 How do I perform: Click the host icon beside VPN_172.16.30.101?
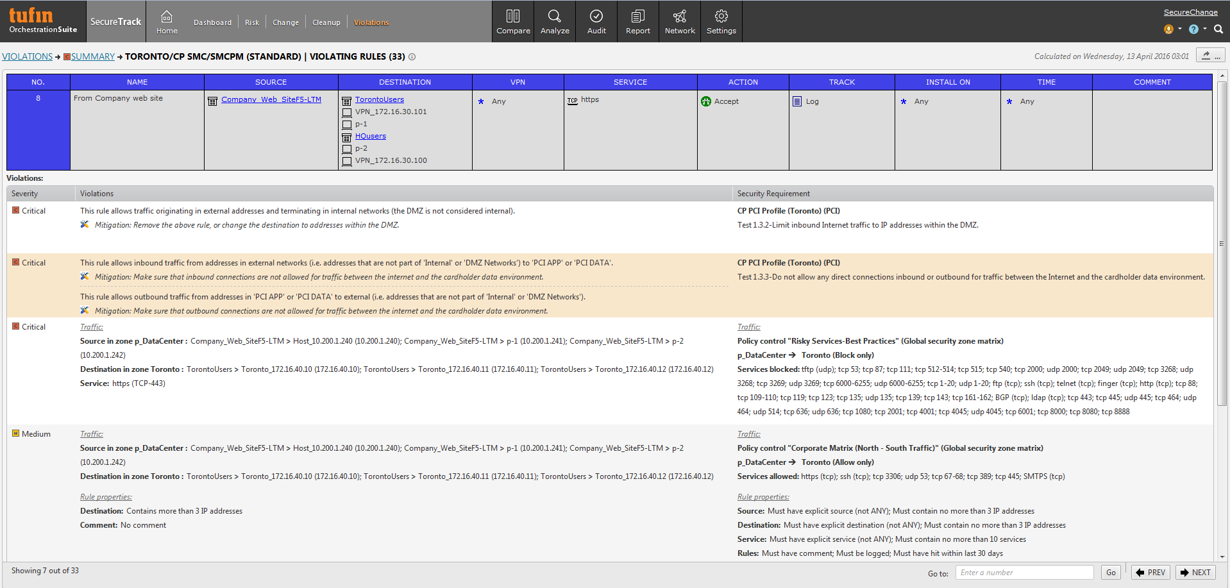(x=347, y=112)
